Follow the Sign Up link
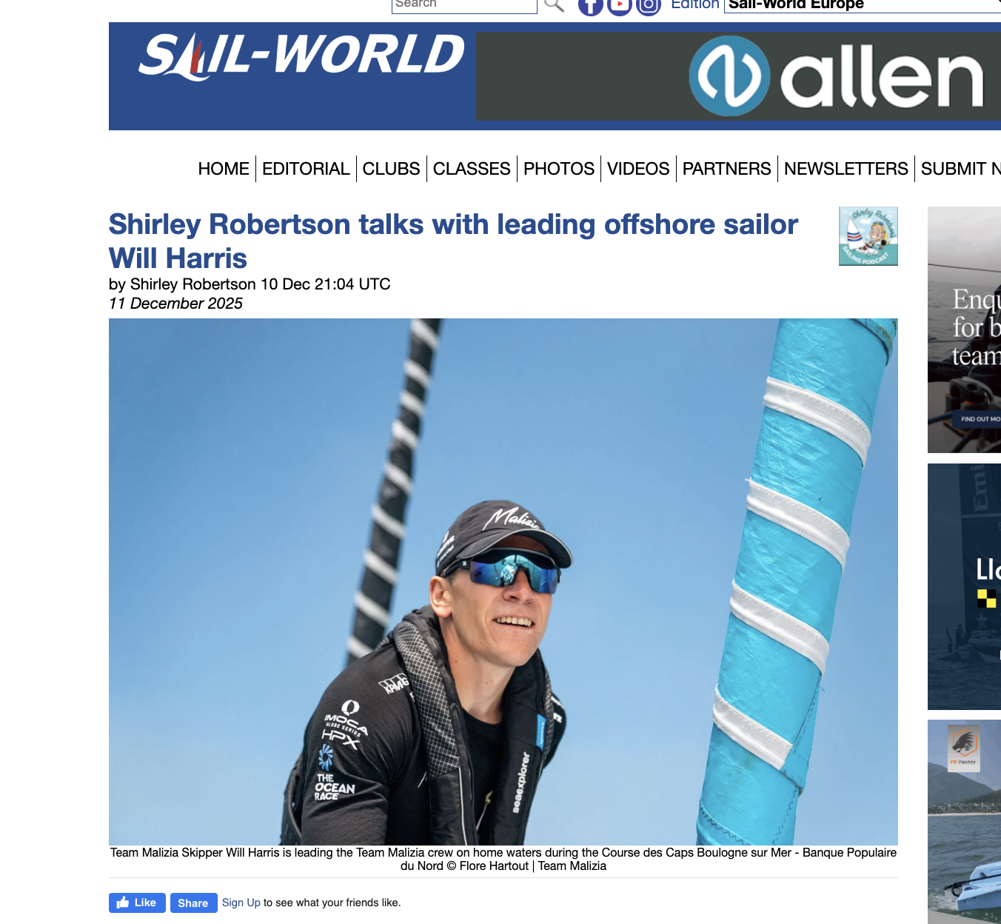Viewport: 1001px width, 924px height. (x=241, y=903)
